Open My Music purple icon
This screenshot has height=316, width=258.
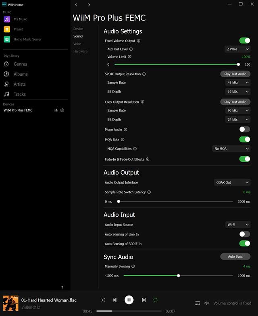coord(7,19)
